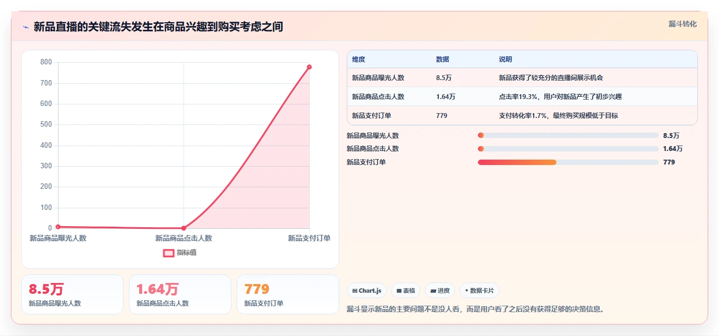
Task: Open the 8.5万 exposure data card
Action: (72, 294)
